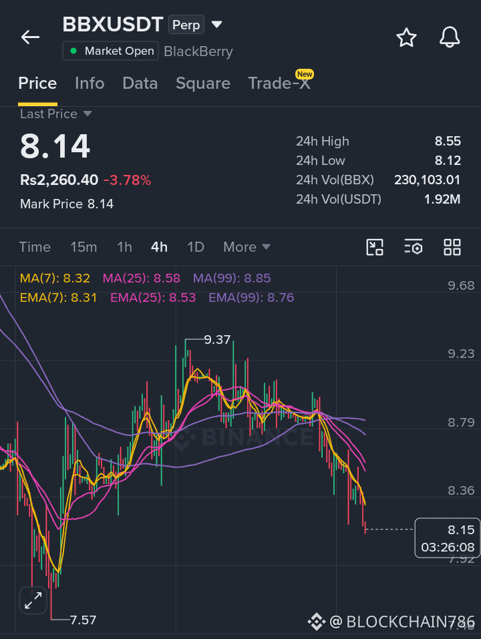Tap the MA(99): 8.85 indicator label
481x639 pixels.
point(232,278)
